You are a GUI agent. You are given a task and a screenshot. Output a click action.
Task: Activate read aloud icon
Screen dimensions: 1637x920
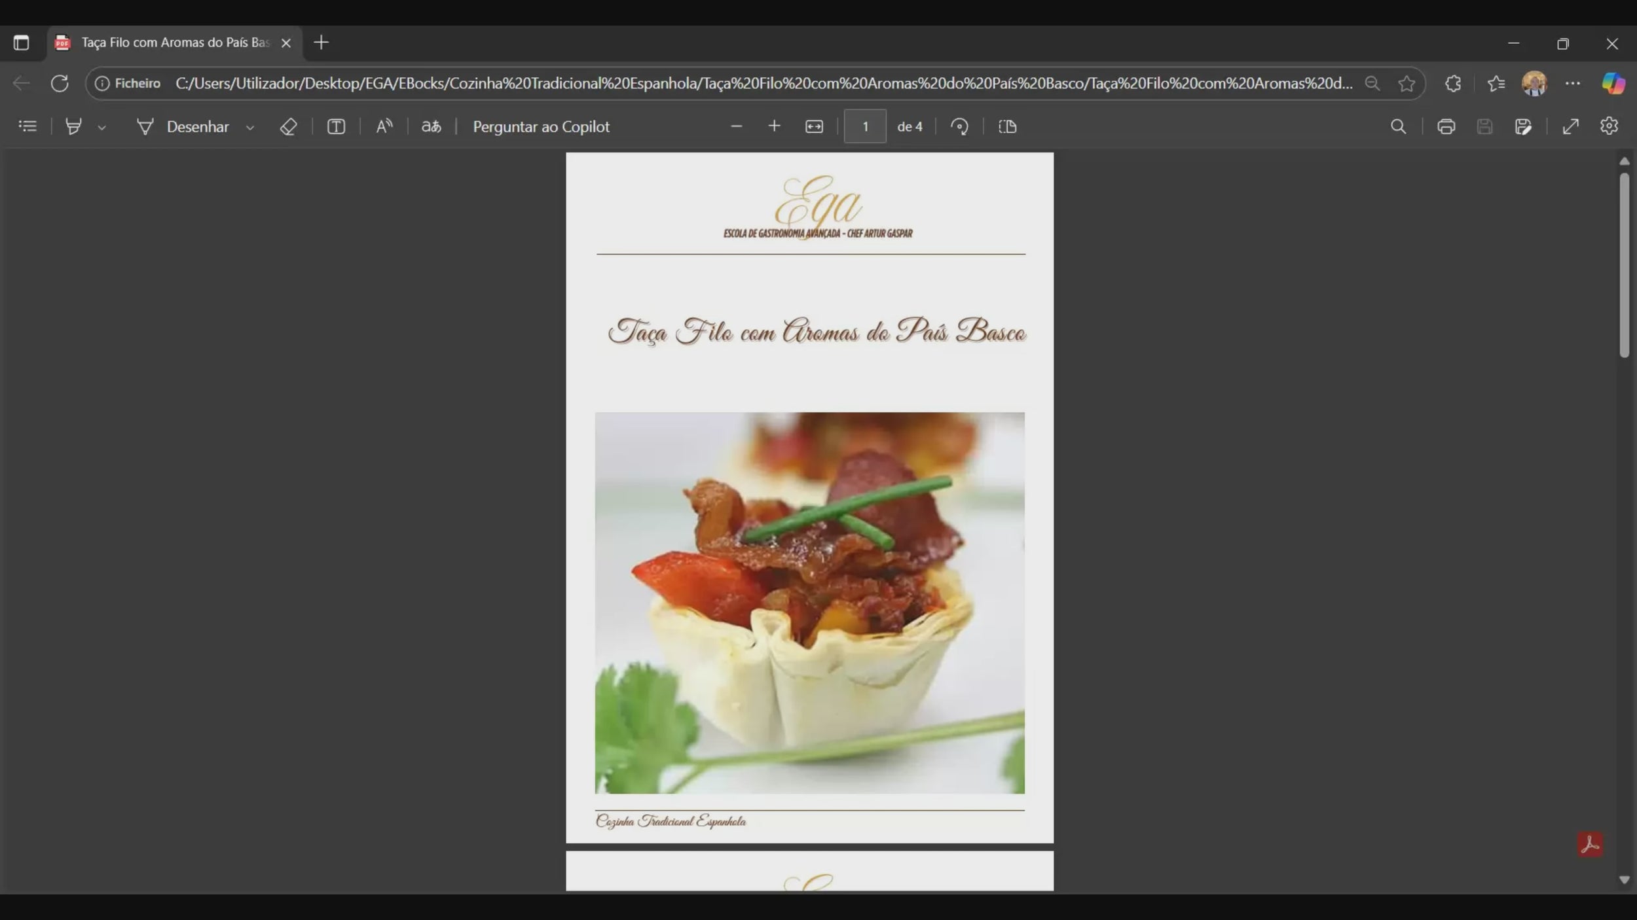384,126
